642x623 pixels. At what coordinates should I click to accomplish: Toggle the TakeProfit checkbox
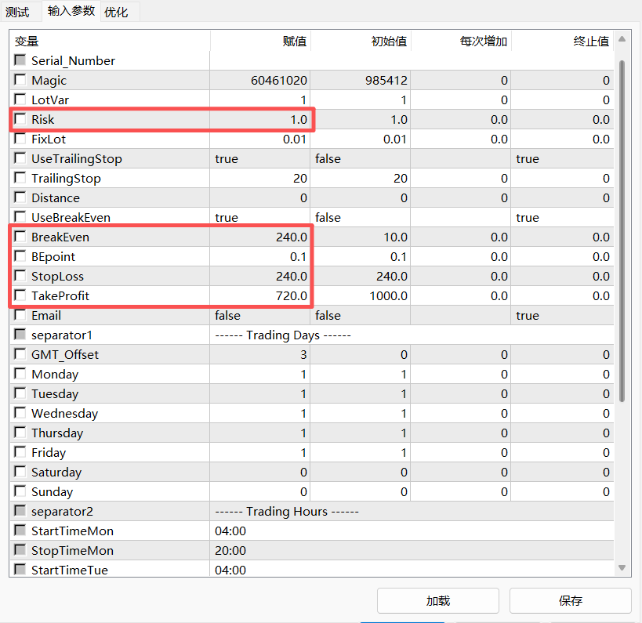pos(20,295)
